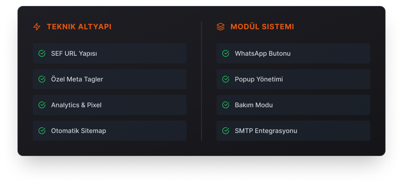Click the check icon for Bakım Modu
This screenshot has width=403, height=185.
click(226, 105)
